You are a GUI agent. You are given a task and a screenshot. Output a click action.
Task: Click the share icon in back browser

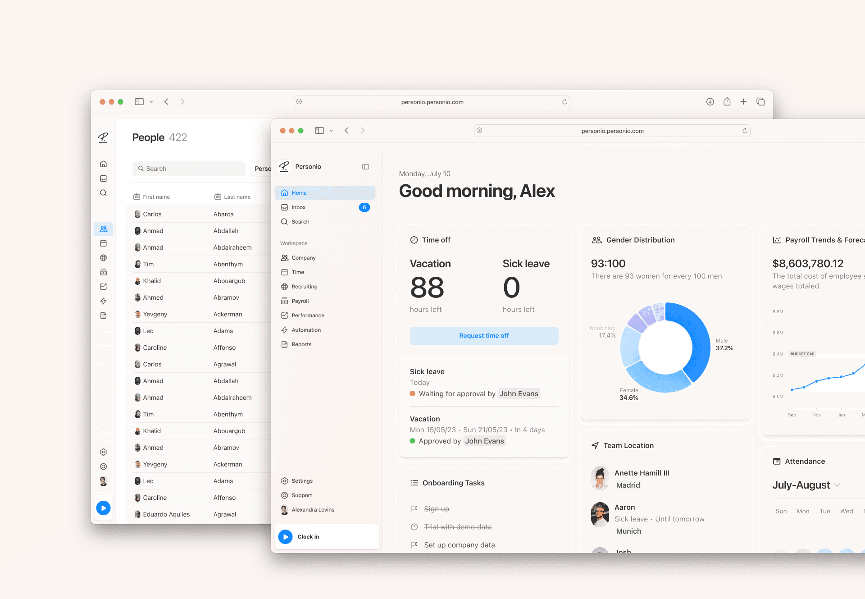coord(727,102)
